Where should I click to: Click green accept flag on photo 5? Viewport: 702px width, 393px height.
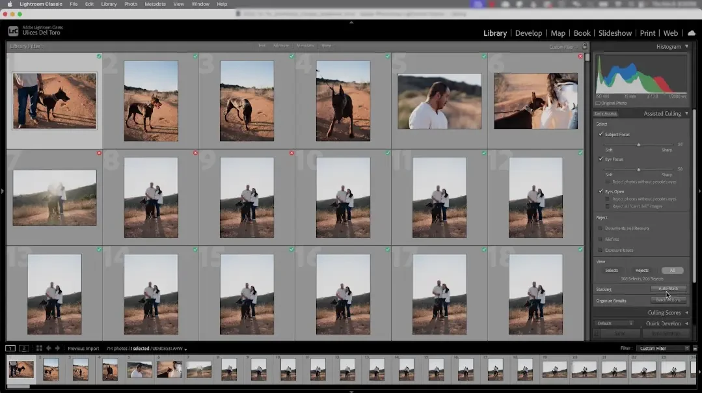(484, 57)
